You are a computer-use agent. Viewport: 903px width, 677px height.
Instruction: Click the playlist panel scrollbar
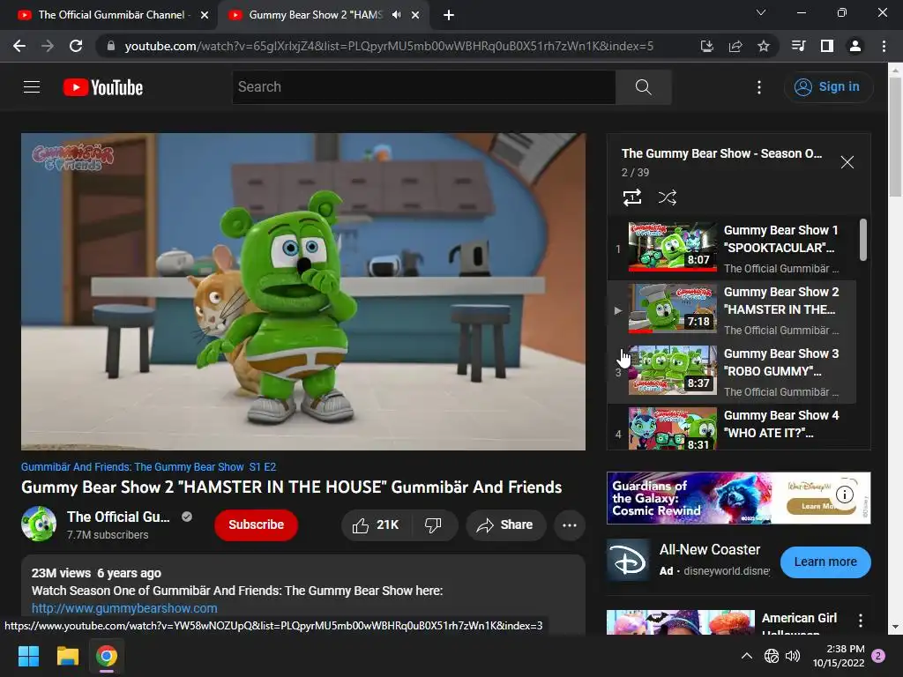862,240
